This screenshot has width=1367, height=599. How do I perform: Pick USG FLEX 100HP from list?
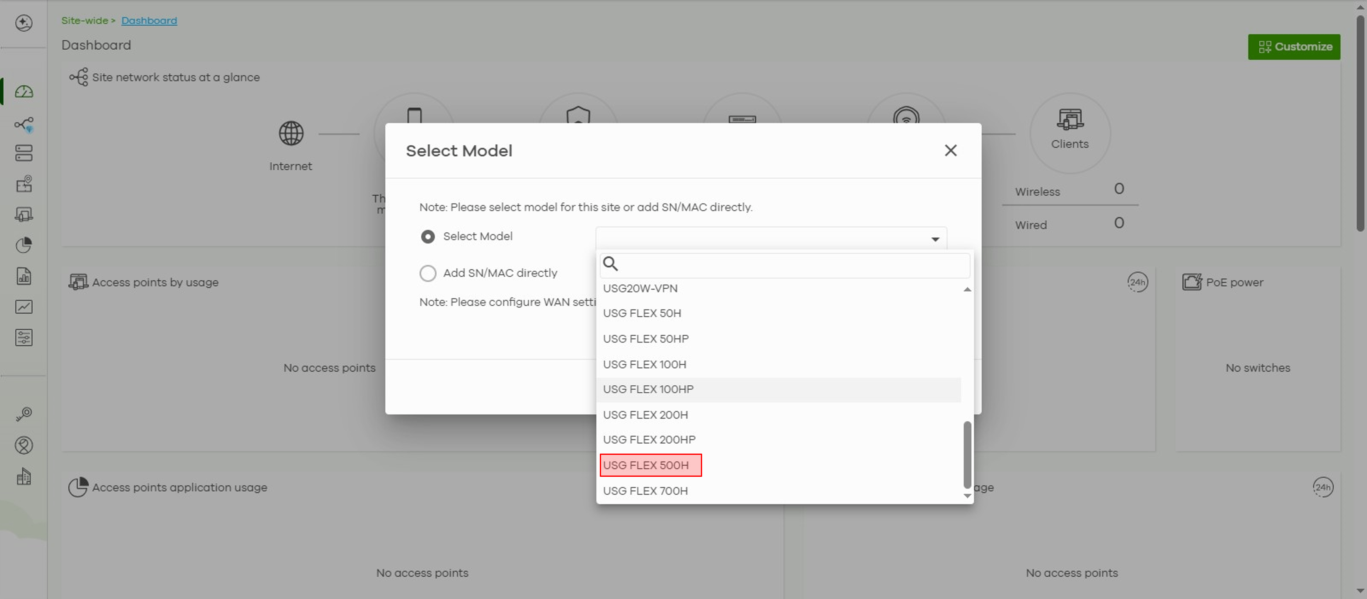tap(648, 389)
